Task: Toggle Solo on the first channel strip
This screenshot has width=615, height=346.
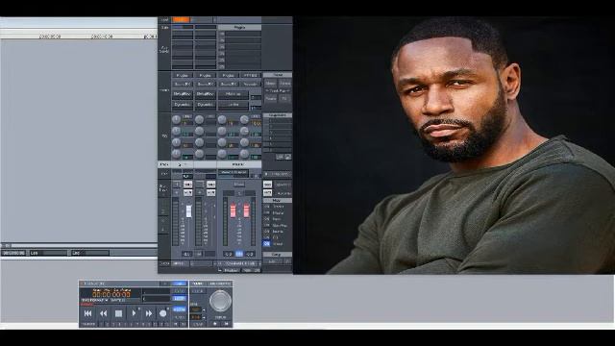Action: pyautogui.click(x=188, y=185)
